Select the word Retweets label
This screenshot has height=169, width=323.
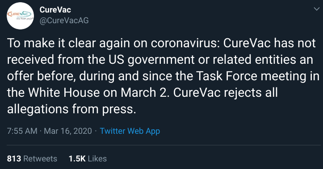pos(40,158)
